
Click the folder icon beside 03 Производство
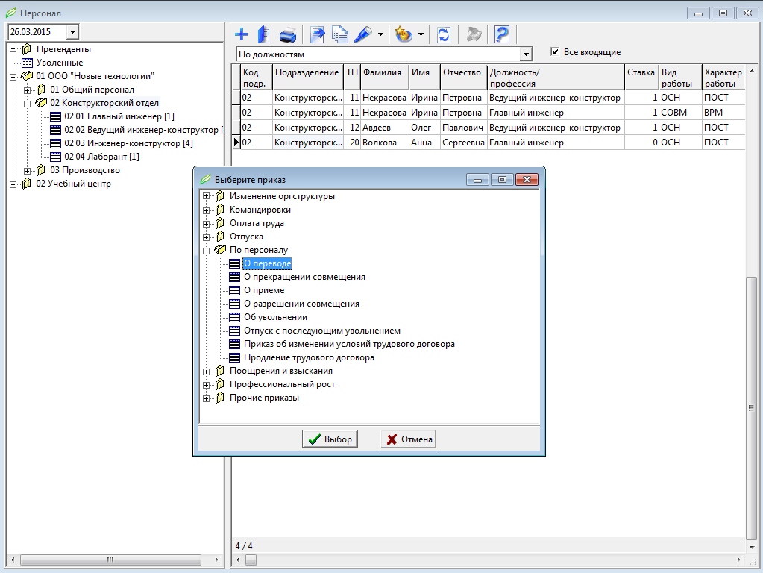[x=41, y=170]
